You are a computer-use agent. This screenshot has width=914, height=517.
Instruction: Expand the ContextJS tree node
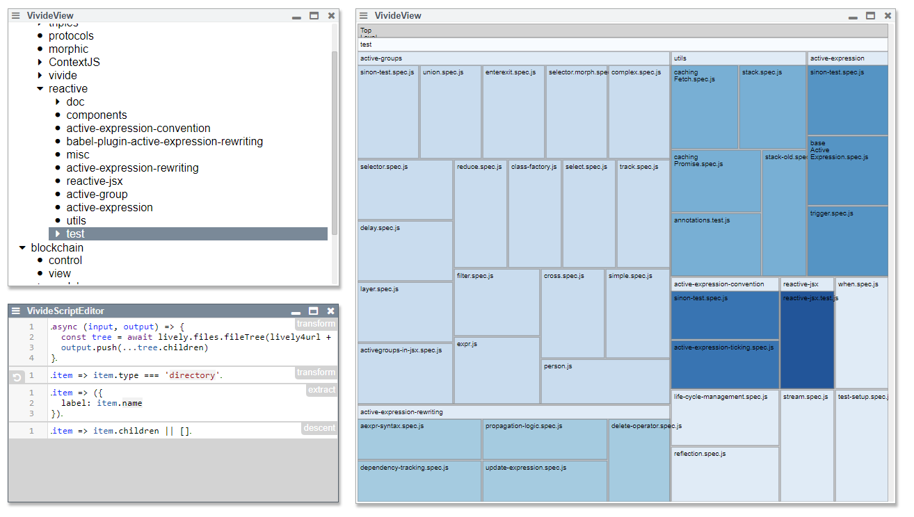pos(40,63)
